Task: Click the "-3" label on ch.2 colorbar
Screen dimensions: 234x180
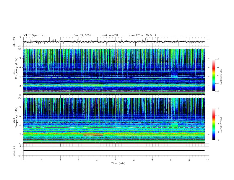Action: (x=218, y=108)
